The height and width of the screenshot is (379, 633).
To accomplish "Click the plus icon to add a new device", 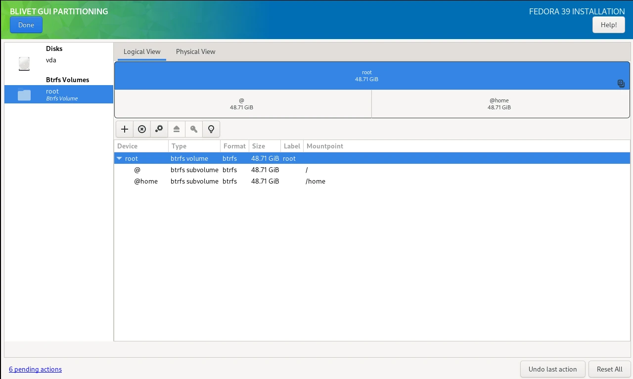I will (125, 129).
